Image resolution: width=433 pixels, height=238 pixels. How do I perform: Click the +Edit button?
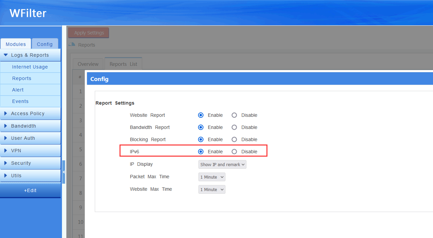30,190
